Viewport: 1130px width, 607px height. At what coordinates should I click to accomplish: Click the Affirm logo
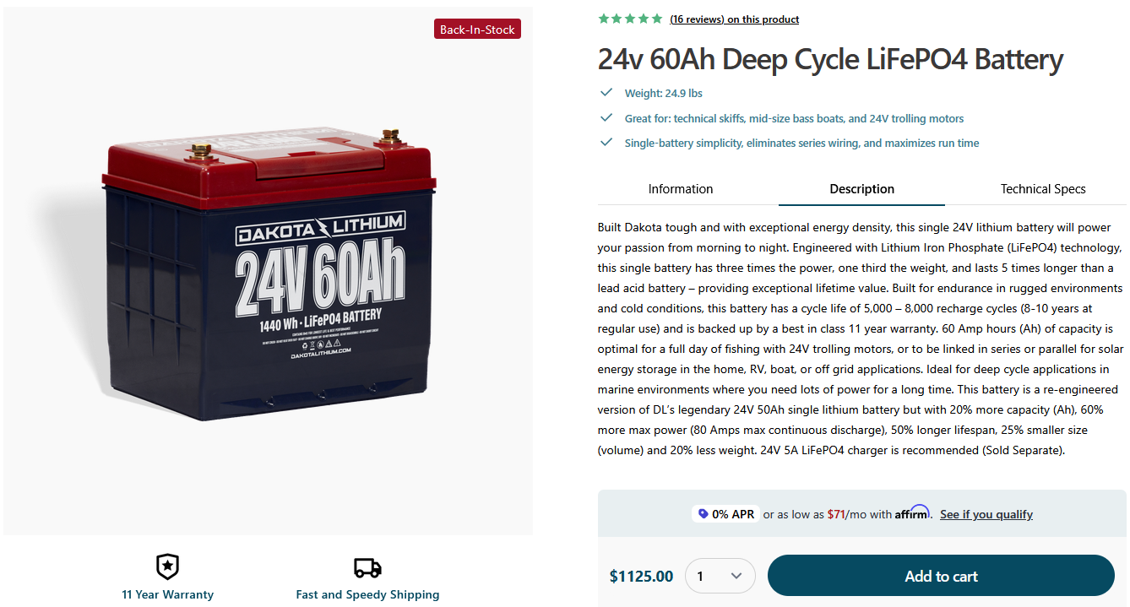click(x=912, y=512)
